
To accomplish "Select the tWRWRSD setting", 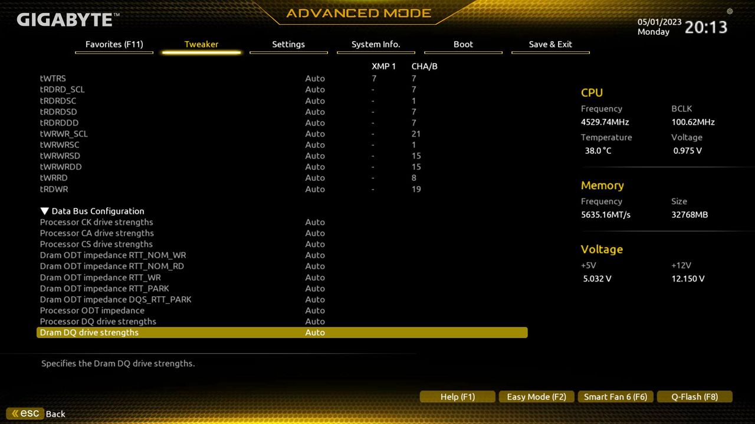I will point(282,156).
